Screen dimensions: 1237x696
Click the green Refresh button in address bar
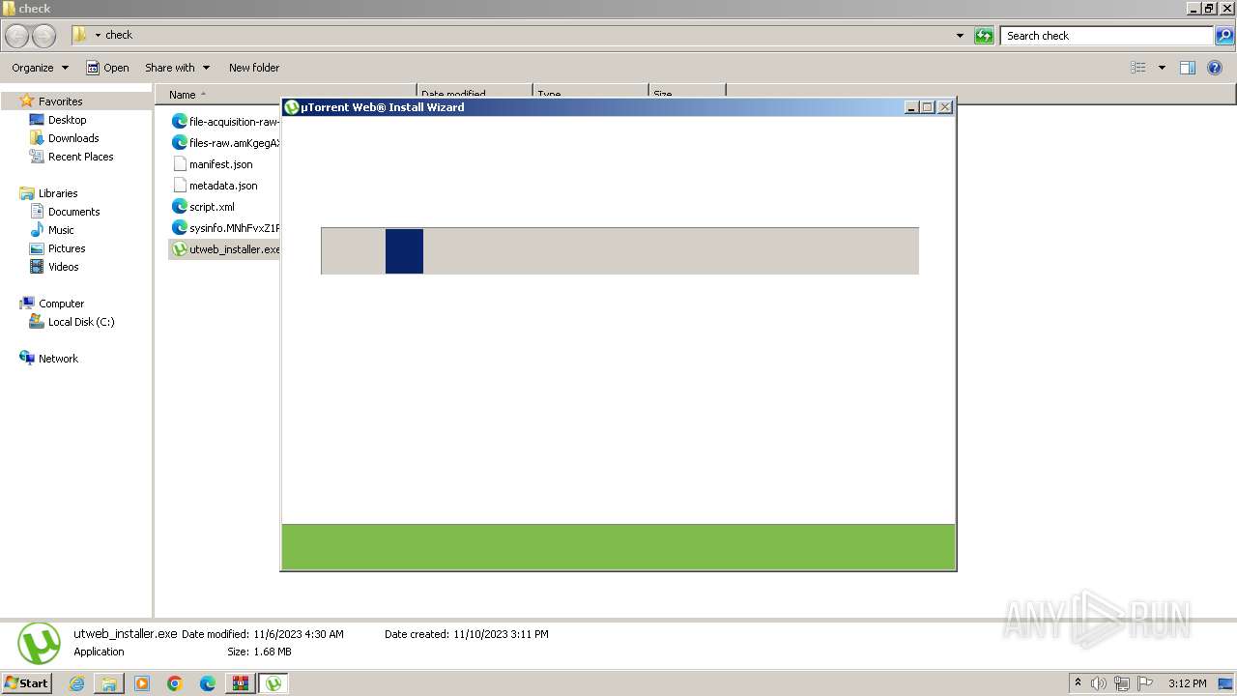[x=984, y=36]
